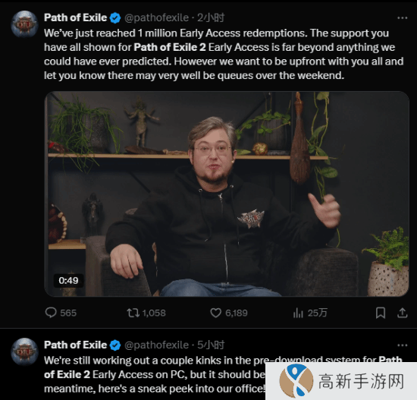Open the 2小时 timestamp link

click(211, 18)
